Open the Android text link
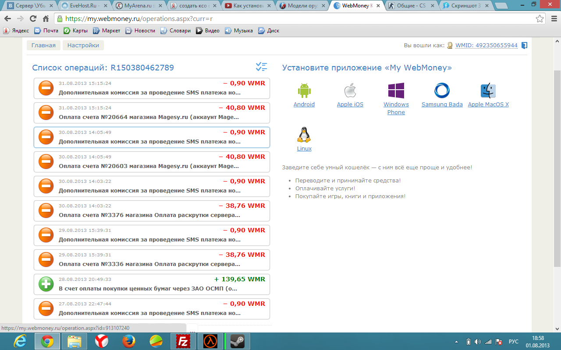 pyautogui.click(x=304, y=105)
